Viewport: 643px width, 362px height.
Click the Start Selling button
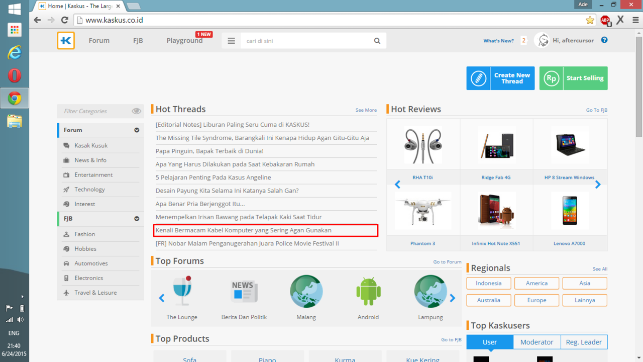(573, 78)
